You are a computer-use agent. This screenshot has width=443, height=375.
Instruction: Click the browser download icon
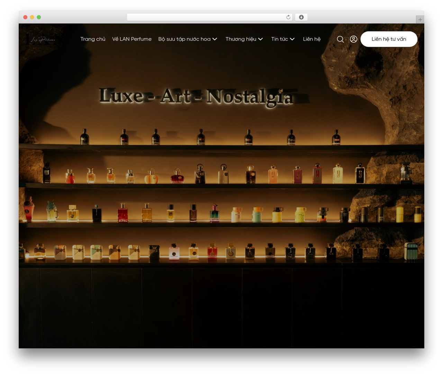tap(301, 17)
